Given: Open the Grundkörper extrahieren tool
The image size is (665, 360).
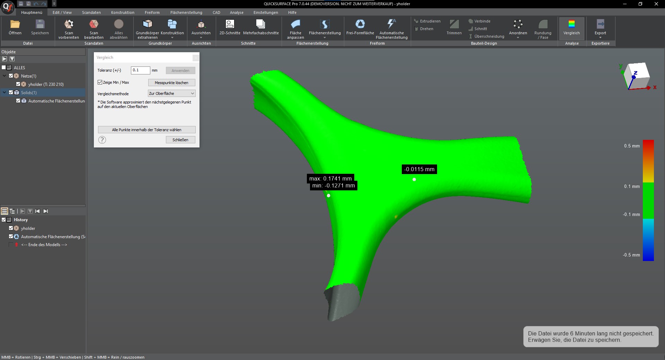Looking at the screenshot, I should point(147,24).
